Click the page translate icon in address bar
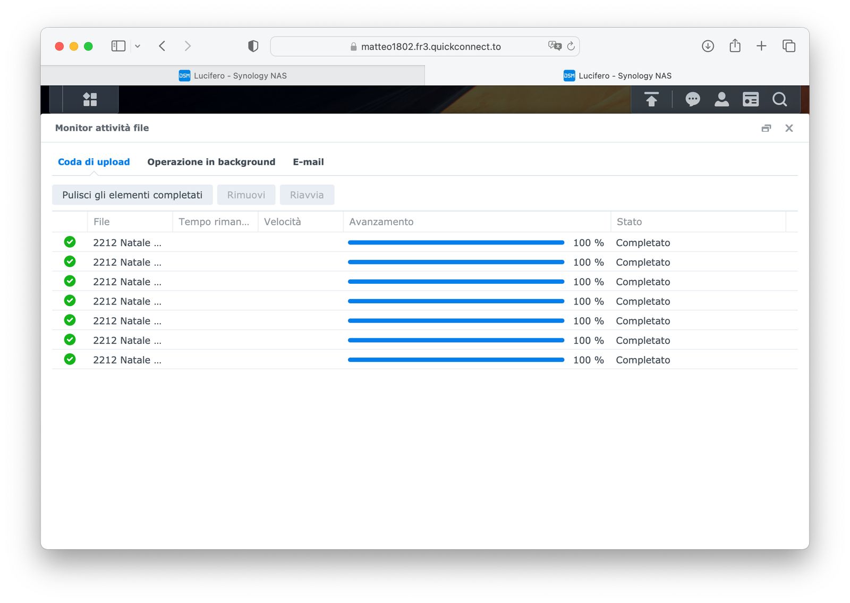The width and height of the screenshot is (850, 603). pos(555,46)
